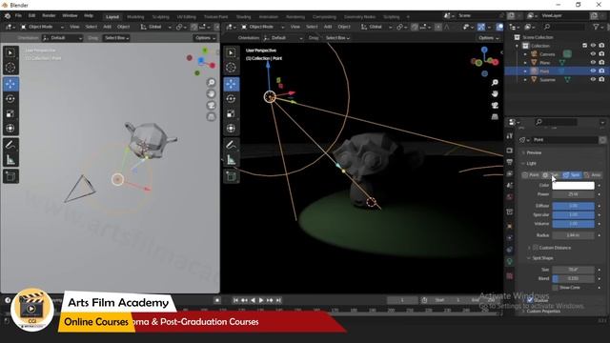The width and height of the screenshot is (610, 343).
Task: Open the Tool properties tab icon
Action: 510,136
